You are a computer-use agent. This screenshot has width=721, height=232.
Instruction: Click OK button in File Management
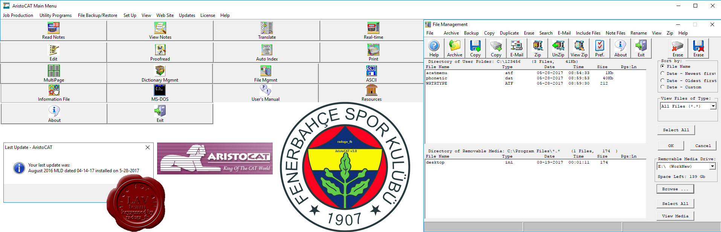click(671, 146)
